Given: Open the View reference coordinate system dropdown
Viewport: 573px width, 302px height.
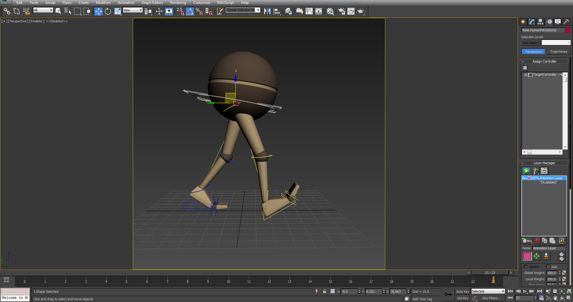Looking at the screenshot, I should (133, 10).
